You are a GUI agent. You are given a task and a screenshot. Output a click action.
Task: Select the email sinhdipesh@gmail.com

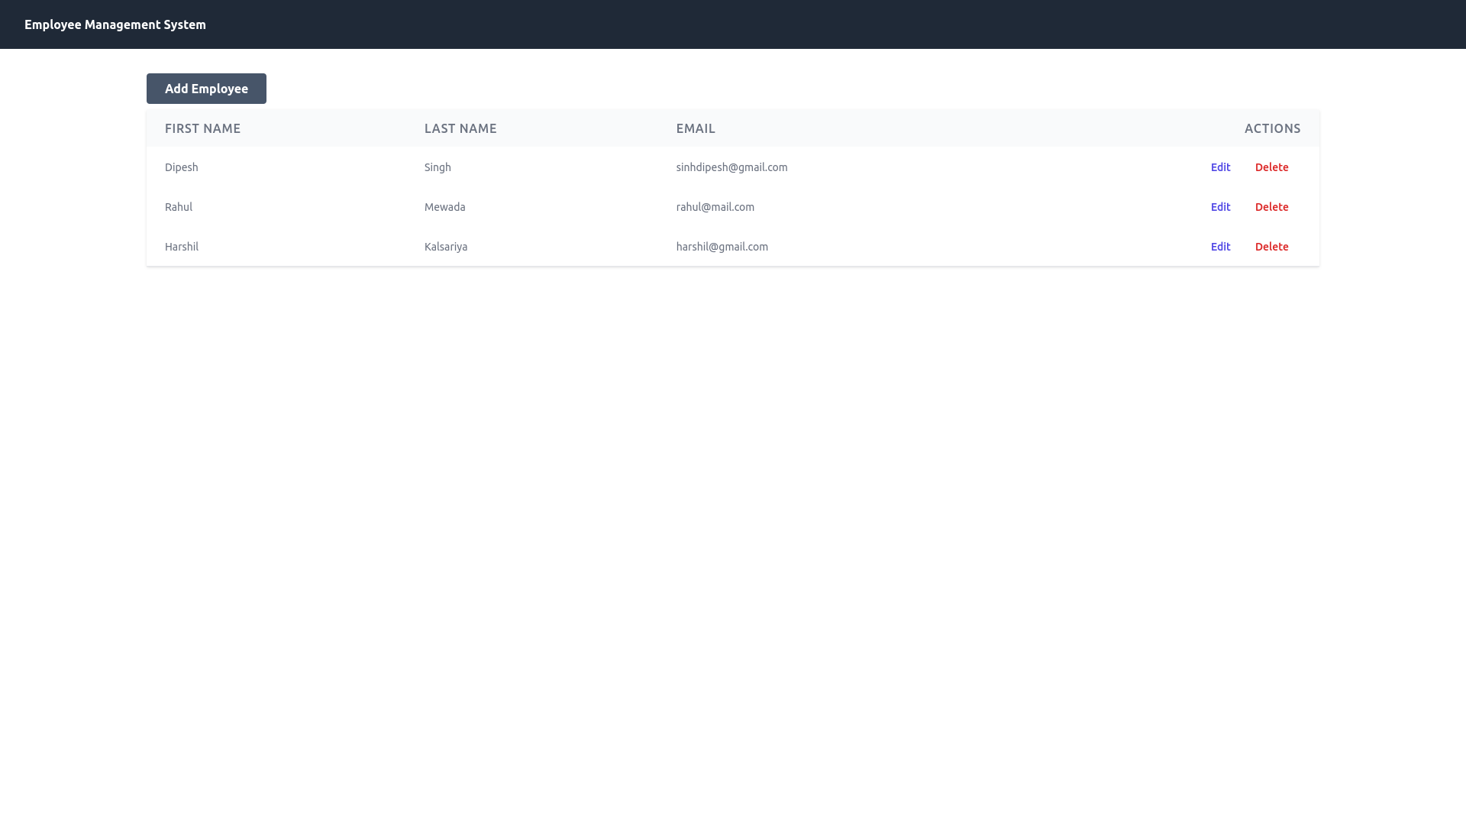tap(731, 167)
